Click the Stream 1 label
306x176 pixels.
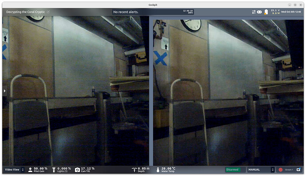[289, 170]
